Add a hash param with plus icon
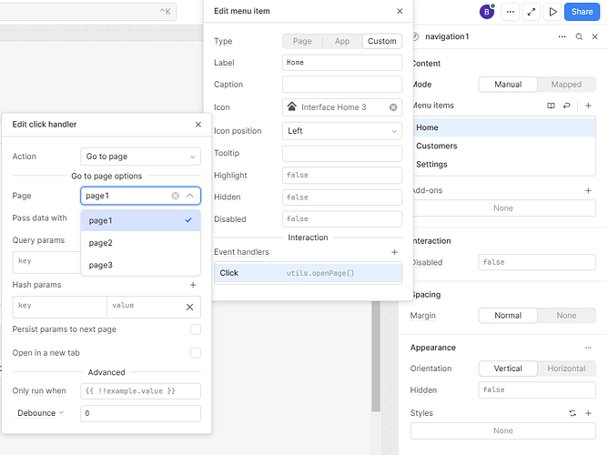The height and width of the screenshot is (455, 608). click(x=193, y=285)
